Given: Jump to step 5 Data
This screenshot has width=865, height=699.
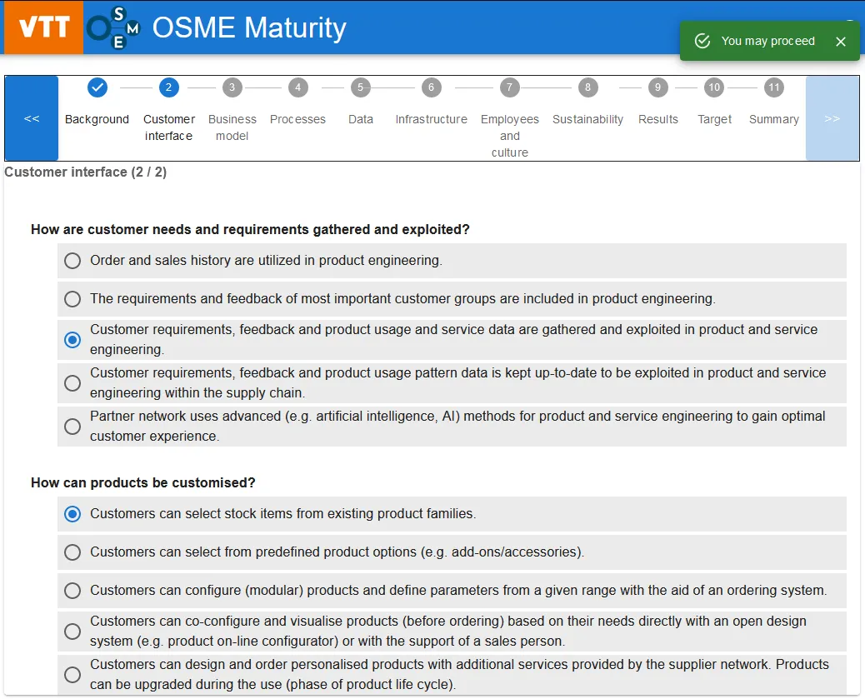Looking at the screenshot, I should click(360, 87).
